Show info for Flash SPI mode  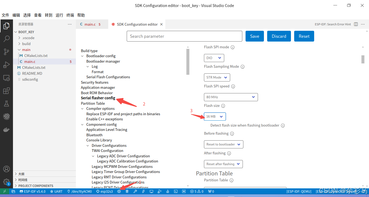coord(233,47)
